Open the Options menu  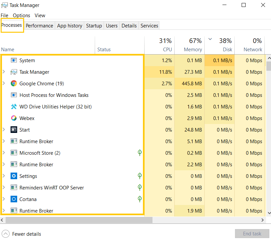point(21,15)
